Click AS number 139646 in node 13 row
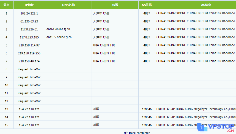 [147, 109]
